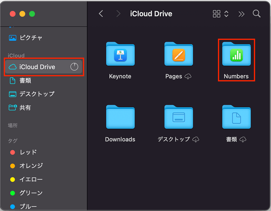The width and height of the screenshot is (271, 211).
Task: Click the iCloud Drive window title
Action: [151, 14]
